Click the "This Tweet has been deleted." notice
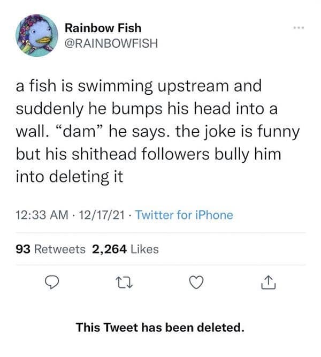 [x=160, y=326]
